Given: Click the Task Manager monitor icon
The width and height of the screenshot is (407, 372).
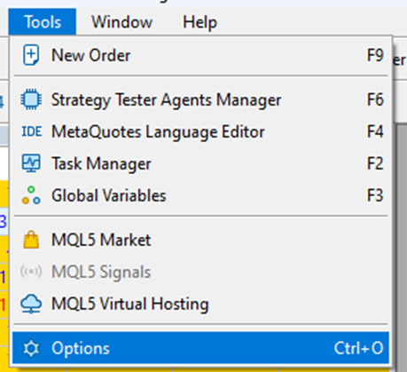Looking at the screenshot, I should tap(31, 163).
